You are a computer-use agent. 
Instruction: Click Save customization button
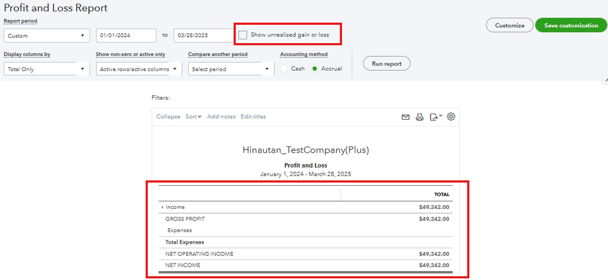click(x=571, y=26)
